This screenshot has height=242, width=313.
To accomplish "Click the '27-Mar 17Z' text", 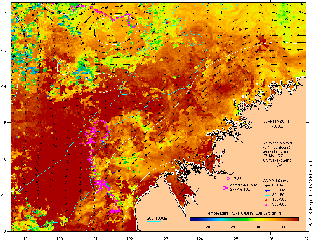I will click(x=273, y=156).
